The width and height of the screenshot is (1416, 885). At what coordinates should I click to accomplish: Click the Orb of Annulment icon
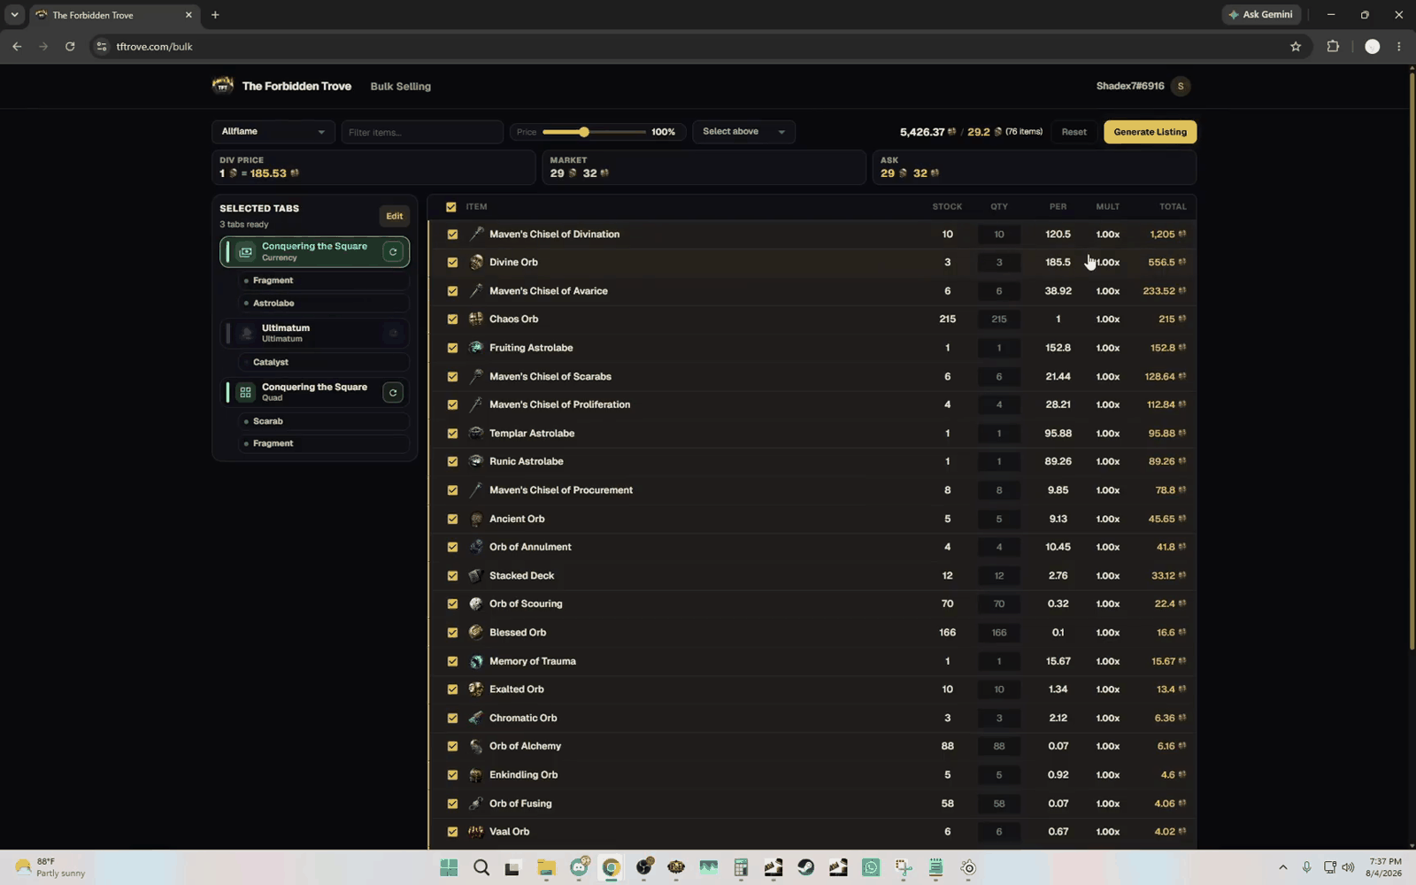[x=476, y=547]
